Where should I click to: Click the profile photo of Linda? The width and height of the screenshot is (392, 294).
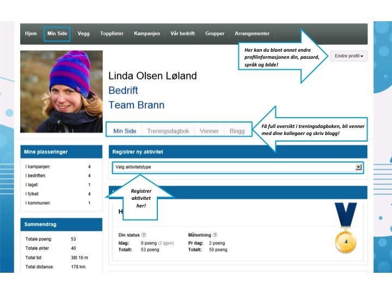pyautogui.click(x=62, y=91)
